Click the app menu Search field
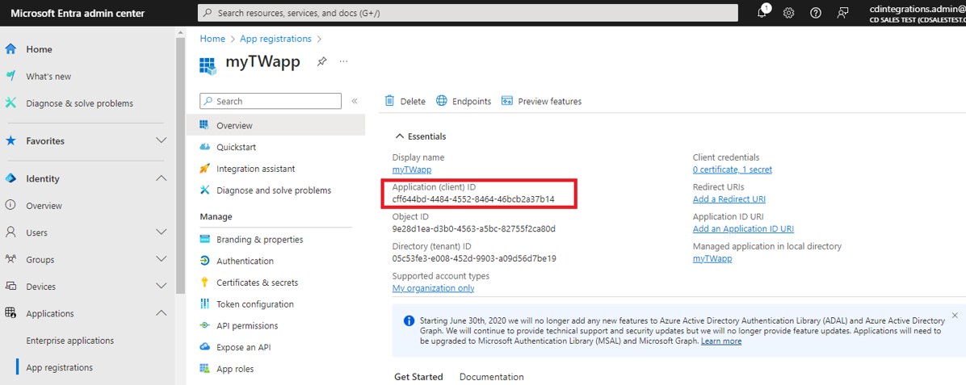Viewport: 966px width, 385px height. tap(271, 101)
